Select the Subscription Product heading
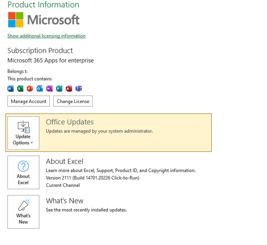 click(x=40, y=51)
